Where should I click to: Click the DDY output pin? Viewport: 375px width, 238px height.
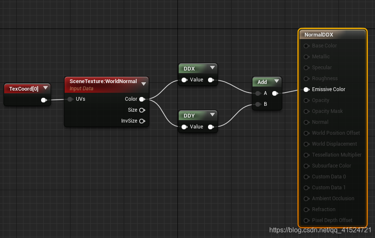[211, 127]
